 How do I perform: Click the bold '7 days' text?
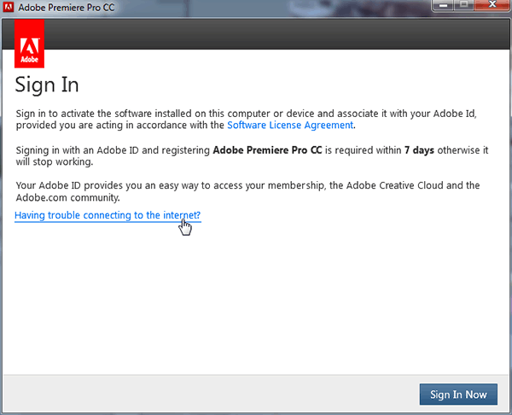[419, 150]
